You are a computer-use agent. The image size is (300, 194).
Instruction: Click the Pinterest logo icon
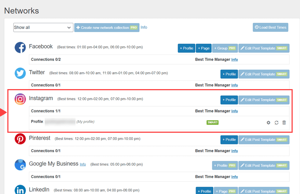[20, 139]
